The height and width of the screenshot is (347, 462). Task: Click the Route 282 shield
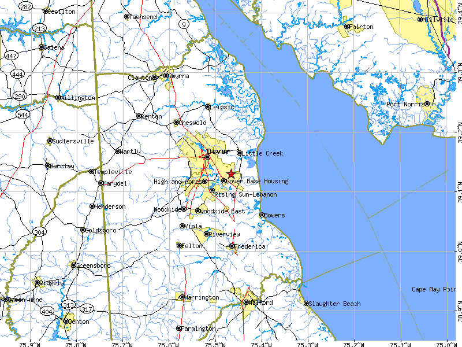point(25,7)
